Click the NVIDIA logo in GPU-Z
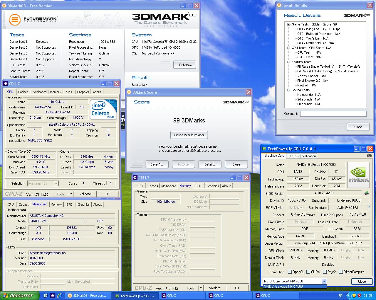This screenshot has width=376, height=300. click(x=359, y=176)
